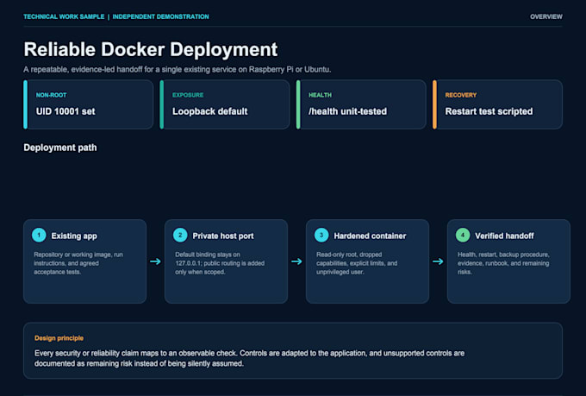
Task: Click the Loopback default value
Action: click(209, 111)
